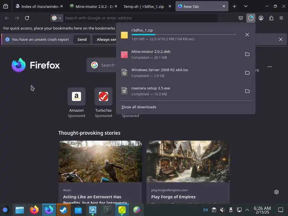Click the Firefox logo on page

[x=36, y=65]
